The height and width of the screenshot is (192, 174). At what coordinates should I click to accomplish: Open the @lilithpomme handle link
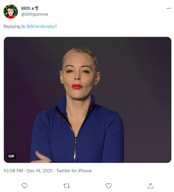click(34, 14)
